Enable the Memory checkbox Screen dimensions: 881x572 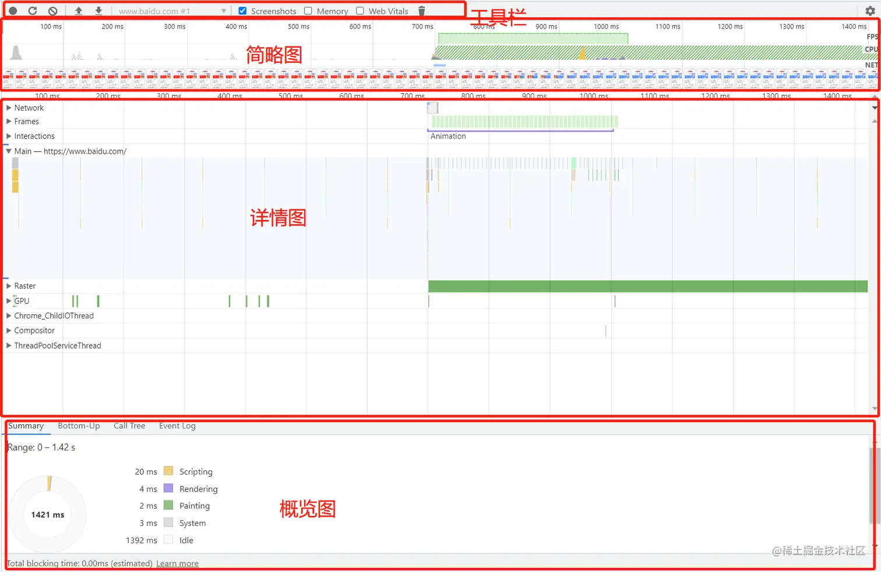pyautogui.click(x=308, y=11)
